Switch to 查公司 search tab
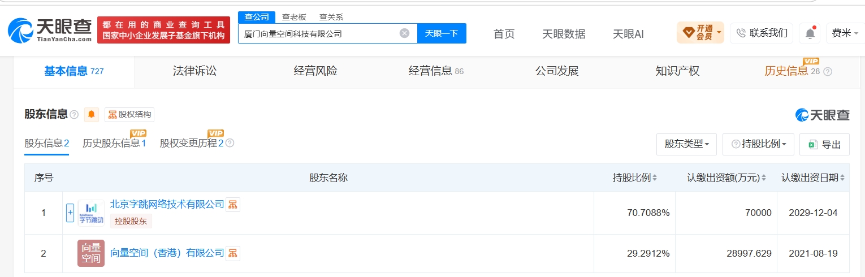 (x=257, y=17)
